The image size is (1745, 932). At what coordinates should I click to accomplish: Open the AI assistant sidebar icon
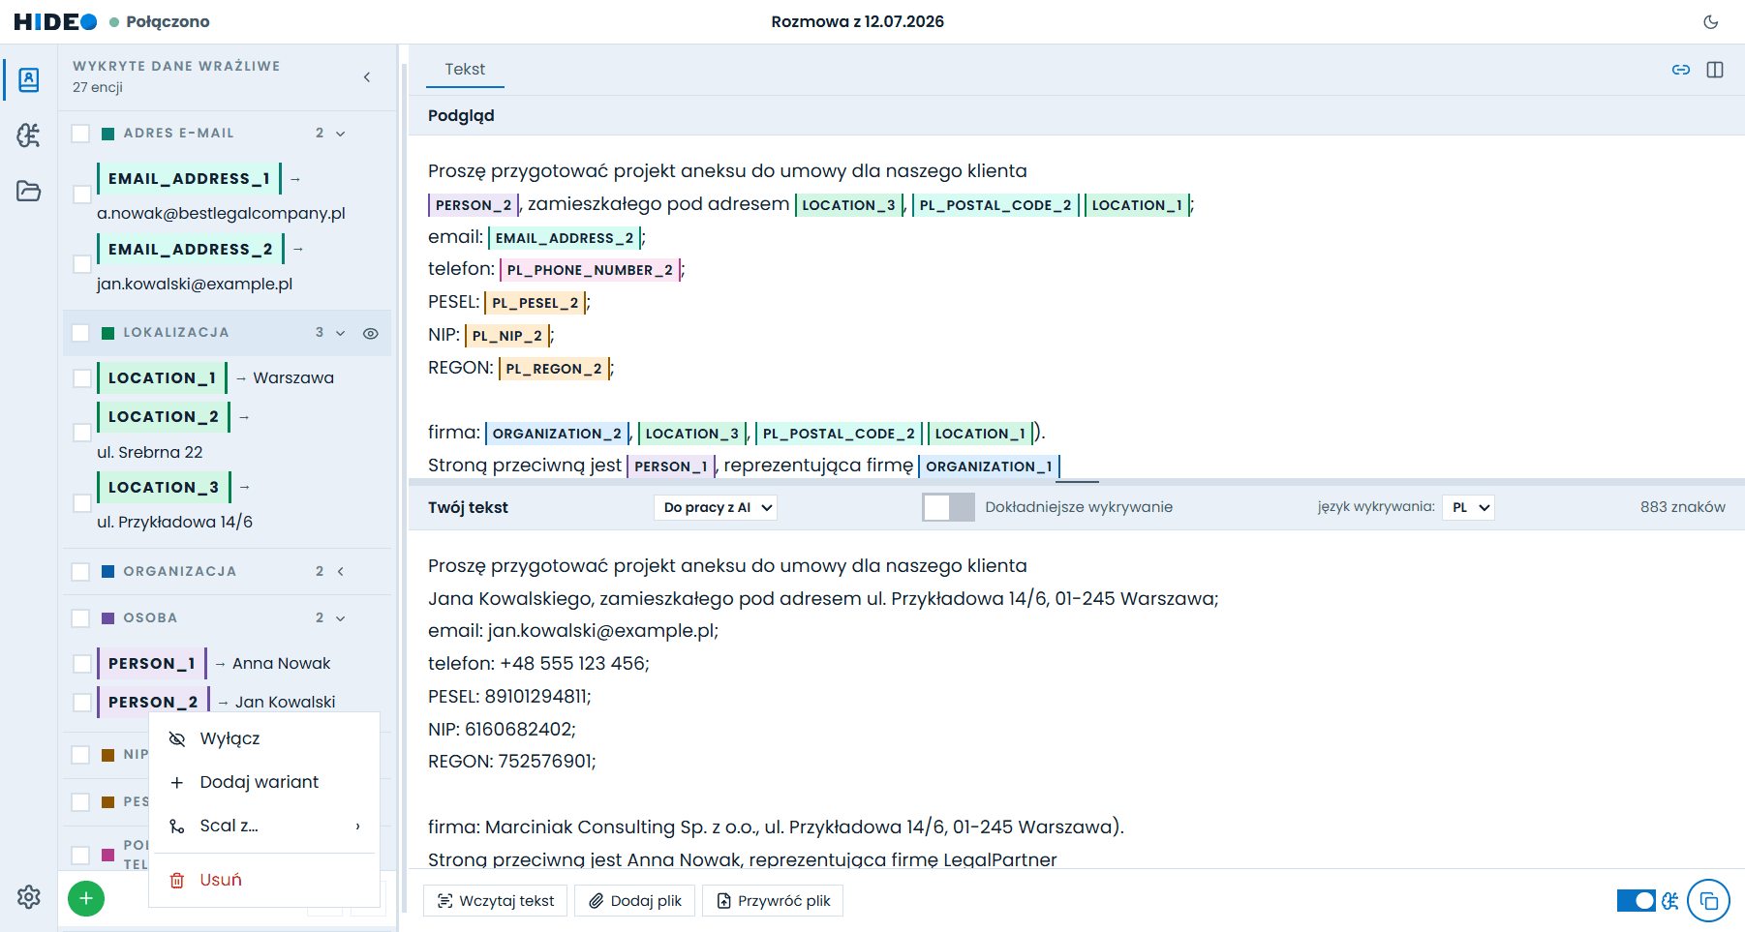coord(29,135)
